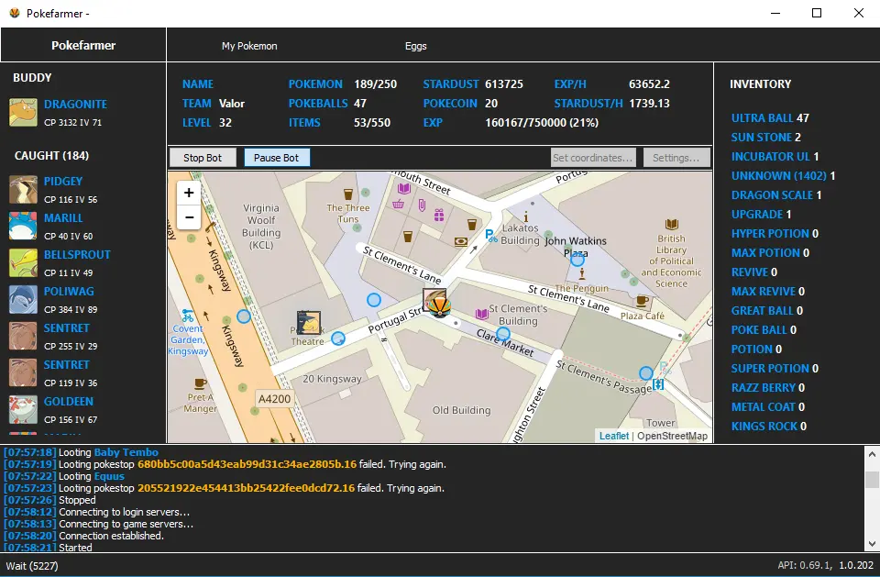Screen dimensions: 880x577
Task: Click DRAGON SCALE in inventory
Action: (776, 195)
